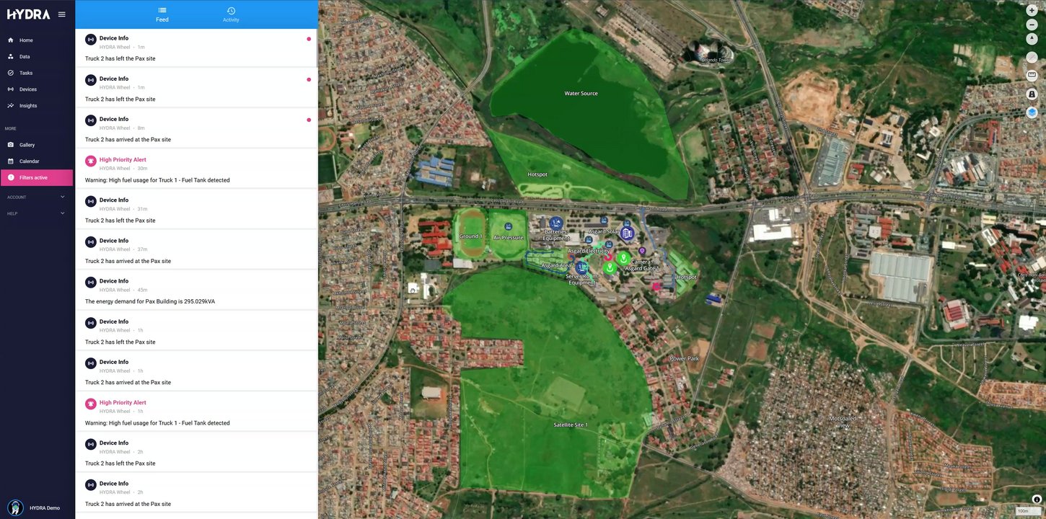Click the greyed-out drawing tool map button

coord(1032,57)
